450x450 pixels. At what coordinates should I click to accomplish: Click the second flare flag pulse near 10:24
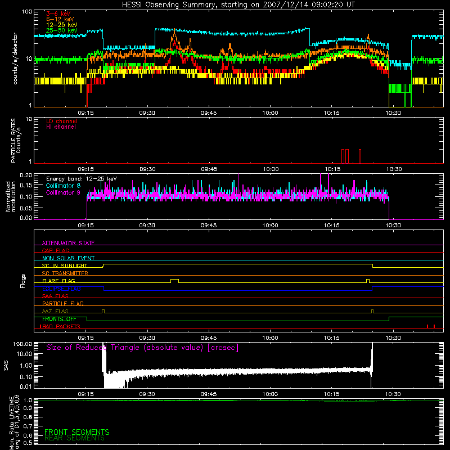[368, 281]
